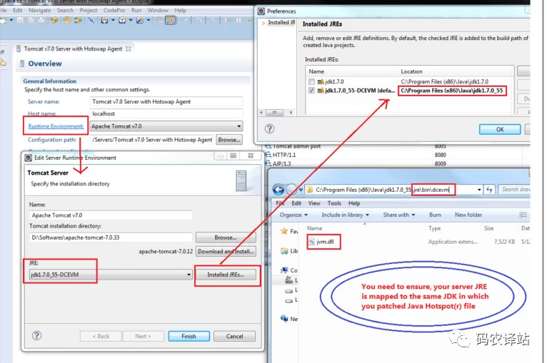547x363 pixels.
Task: Check the jdk1.7.0 JRE checkbox
Action: [311, 81]
